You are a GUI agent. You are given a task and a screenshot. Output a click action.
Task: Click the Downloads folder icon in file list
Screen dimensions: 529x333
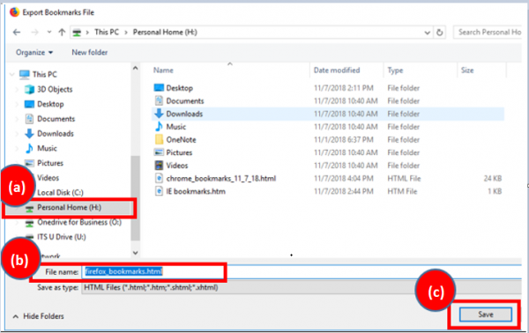[159, 114]
